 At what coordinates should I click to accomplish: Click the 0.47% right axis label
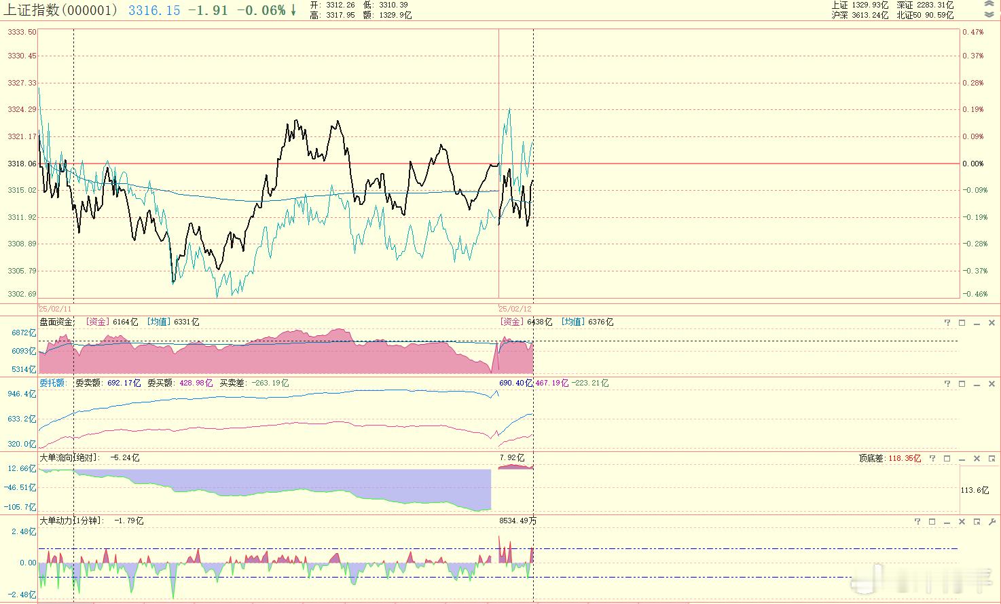[x=973, y=32]
